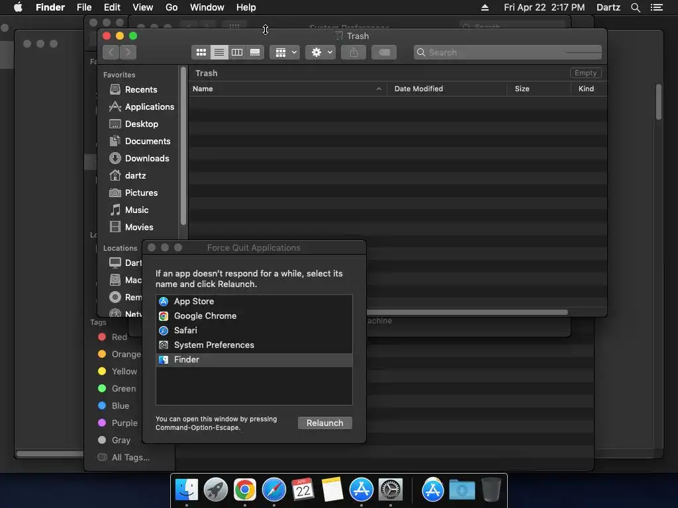Screen dimensions: 678x508
Task: Sort by Kind column header
Action: click(589, 89)
